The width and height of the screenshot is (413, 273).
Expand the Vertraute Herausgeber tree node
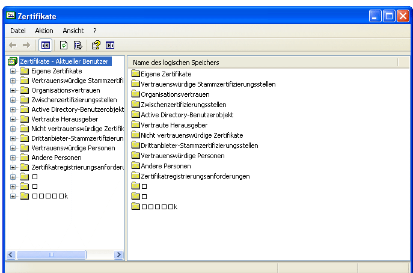tap(13, 119)
